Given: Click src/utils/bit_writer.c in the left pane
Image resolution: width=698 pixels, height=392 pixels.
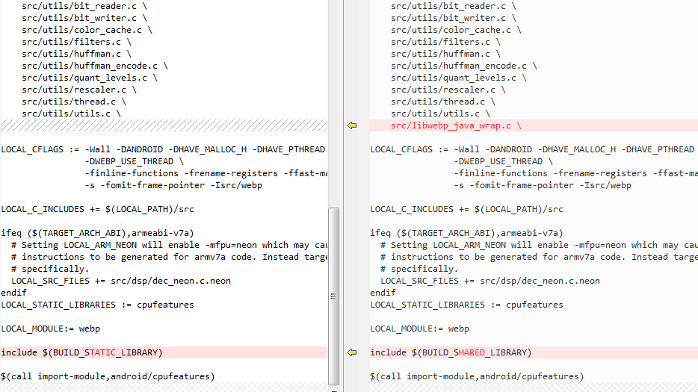Looking at the screenshot, I should [x=84, y=18].
